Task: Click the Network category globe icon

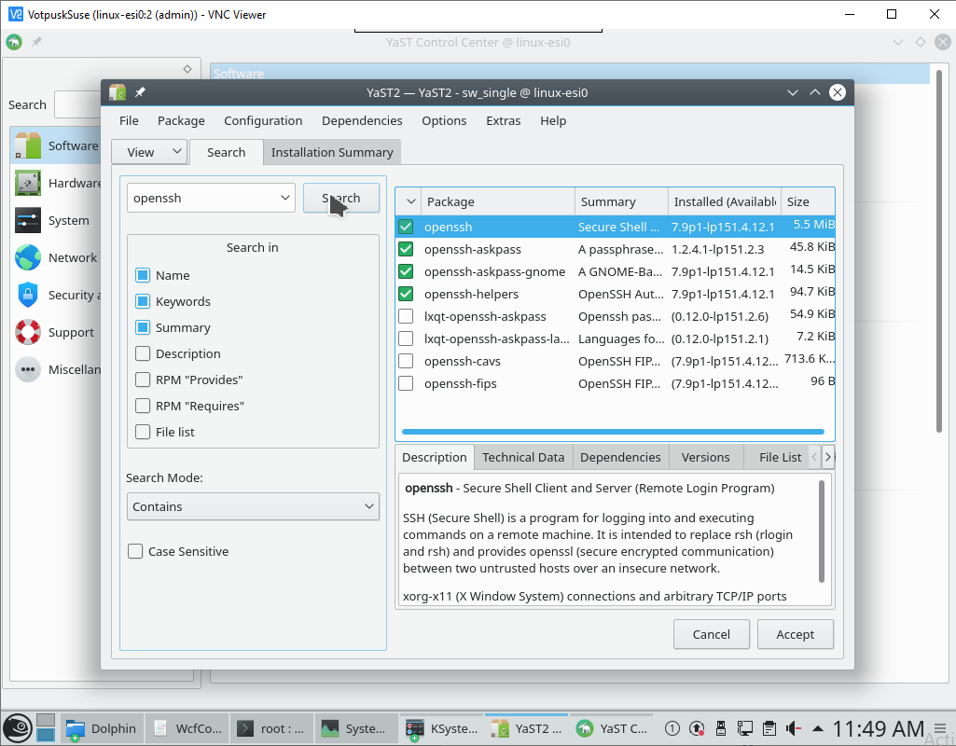Action: coord(28,257)
